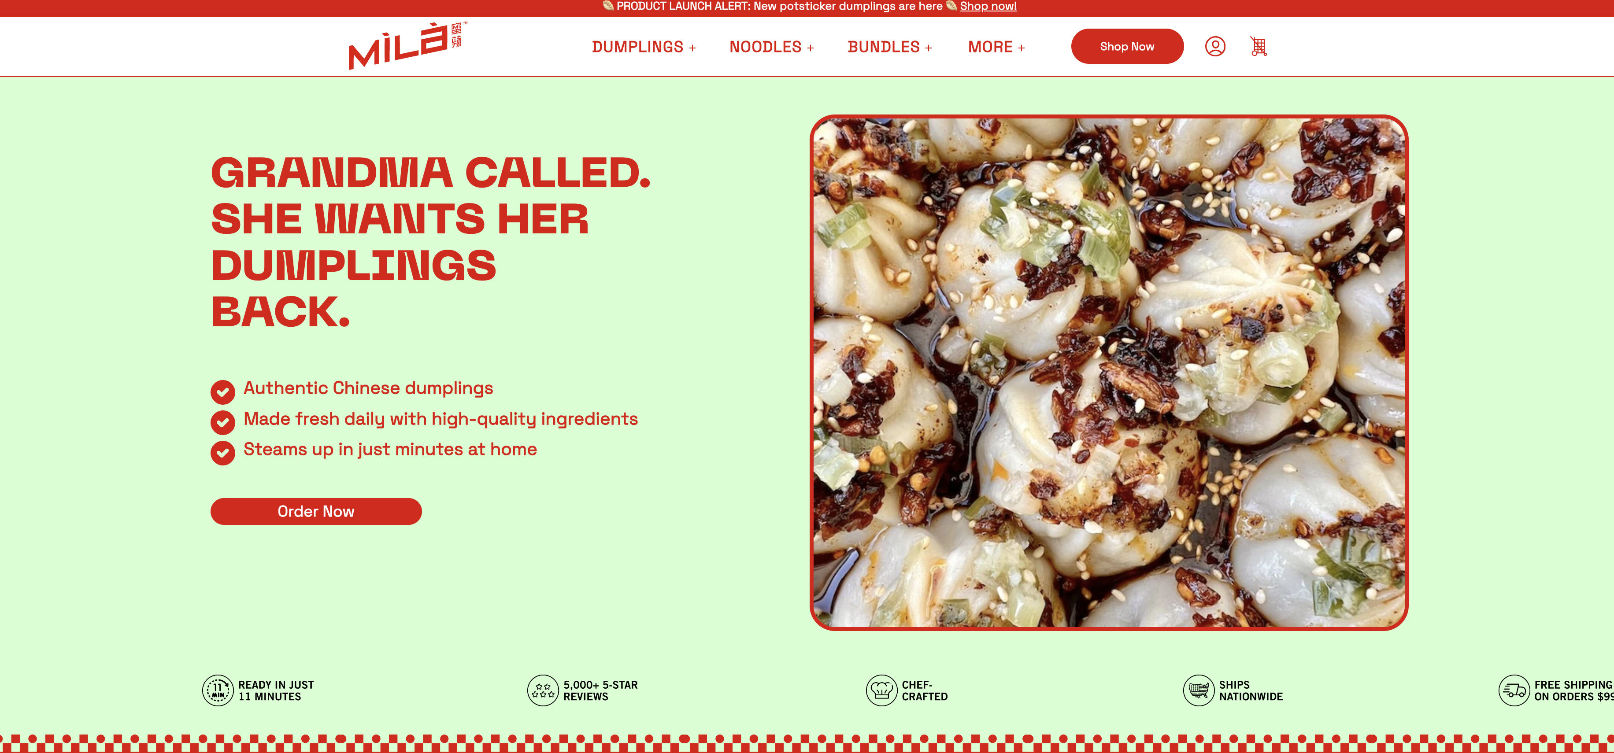Follow the Shop now! banner link
Viewport: 1614px width, 753px height.
988,6
